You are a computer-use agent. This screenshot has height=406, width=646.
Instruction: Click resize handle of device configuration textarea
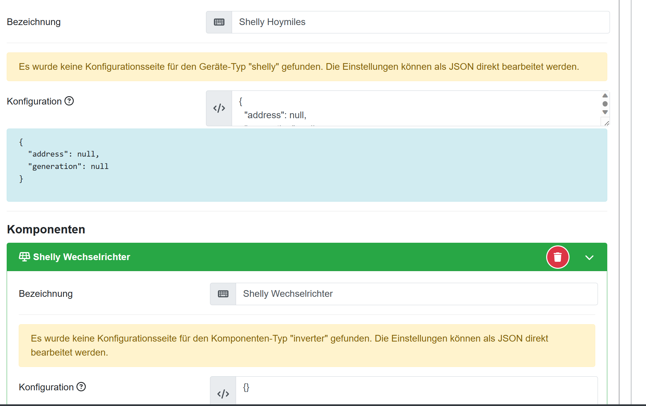[x=607, y=123]
